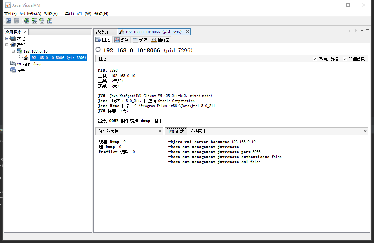Close the 应用程序 panel tab
374x243 pixels.
(x=25, y=32)
